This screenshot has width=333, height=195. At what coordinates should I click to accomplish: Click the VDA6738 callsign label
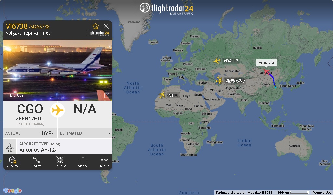[266, 63]
